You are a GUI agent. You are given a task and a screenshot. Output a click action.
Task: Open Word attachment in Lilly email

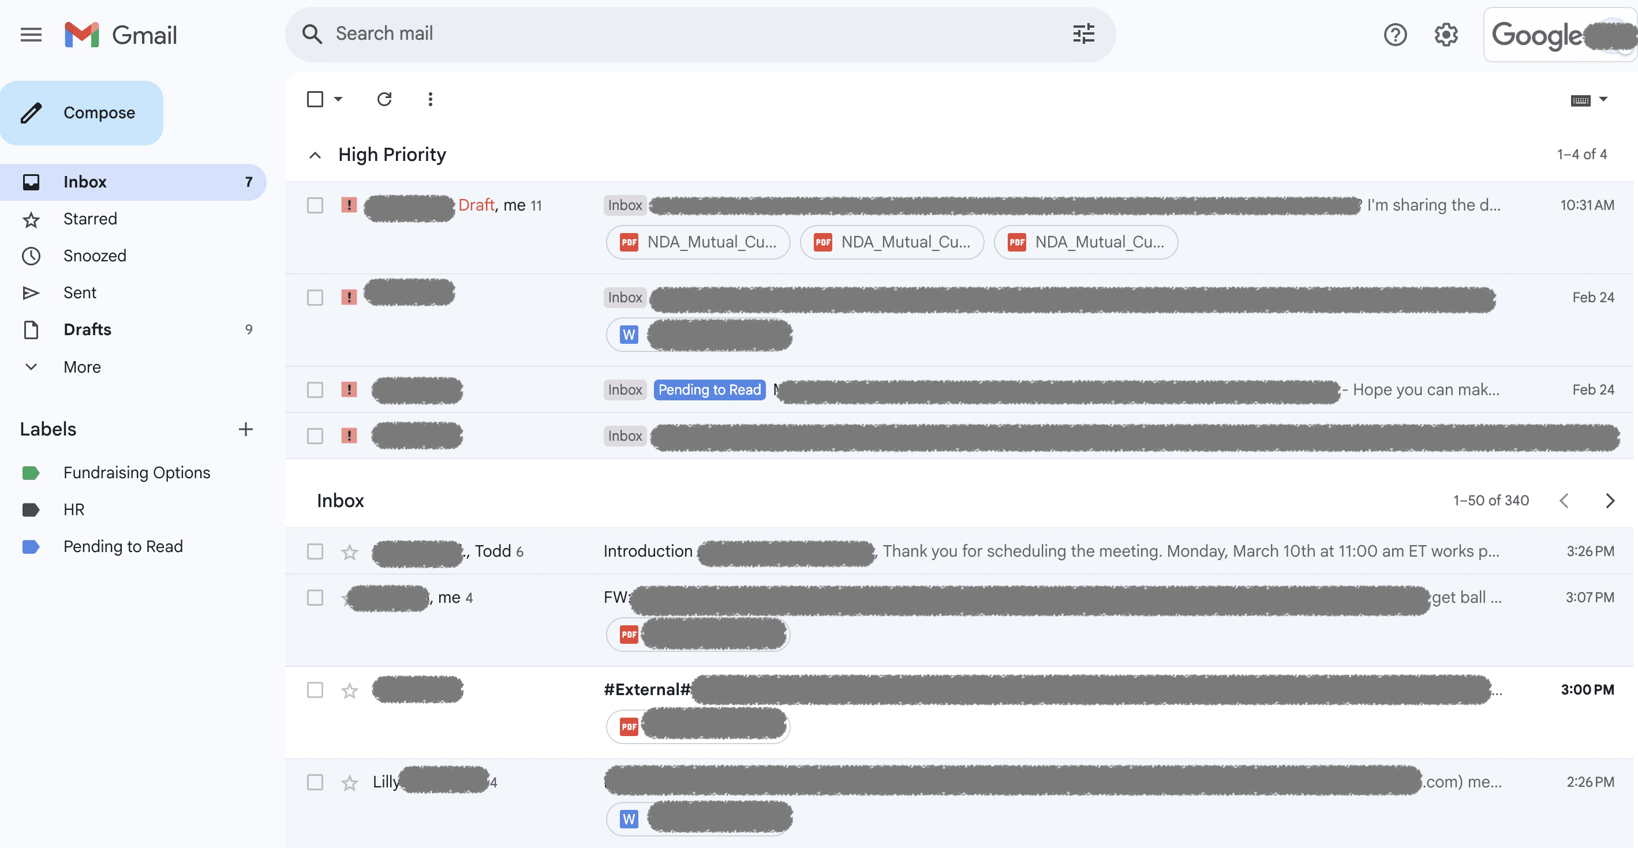[698, 819]
